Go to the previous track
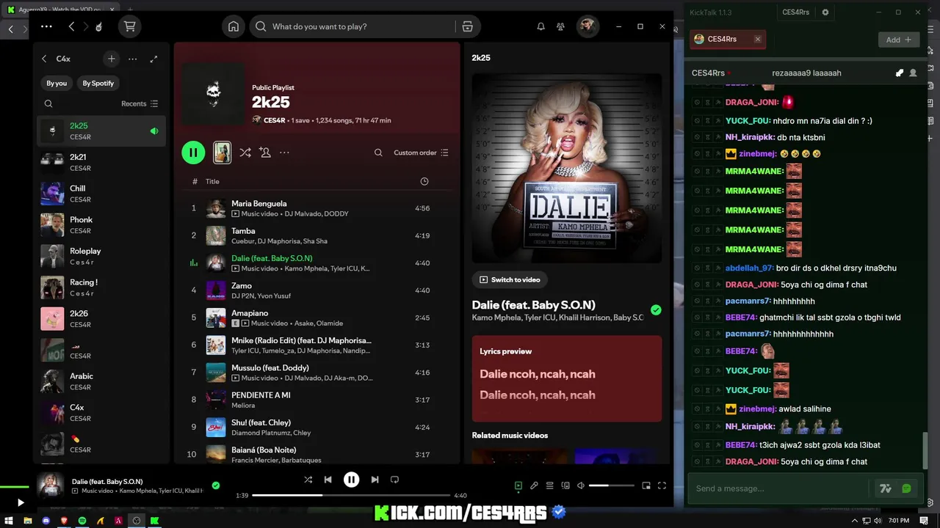 coord(328,480)
